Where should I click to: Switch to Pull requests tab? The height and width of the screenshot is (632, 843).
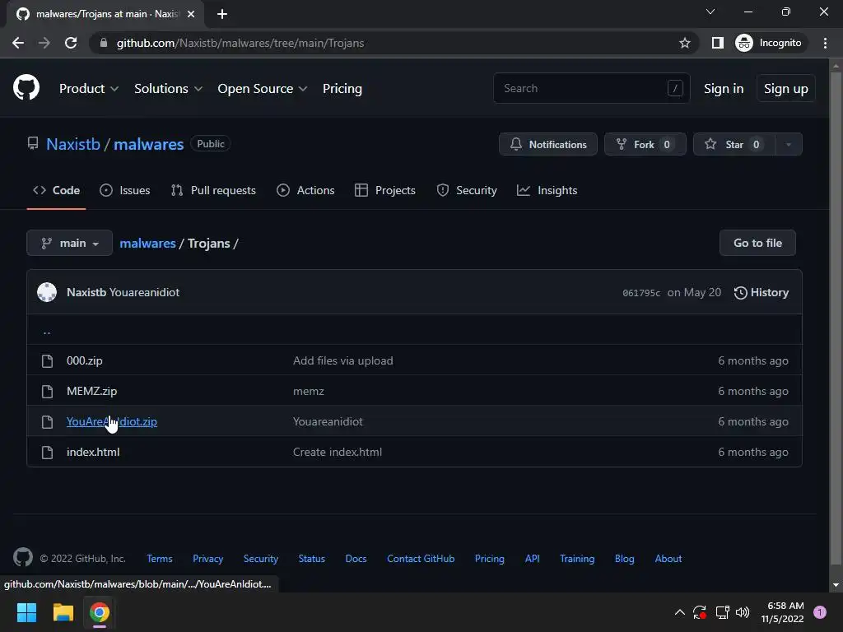click(x=213, y=190)
